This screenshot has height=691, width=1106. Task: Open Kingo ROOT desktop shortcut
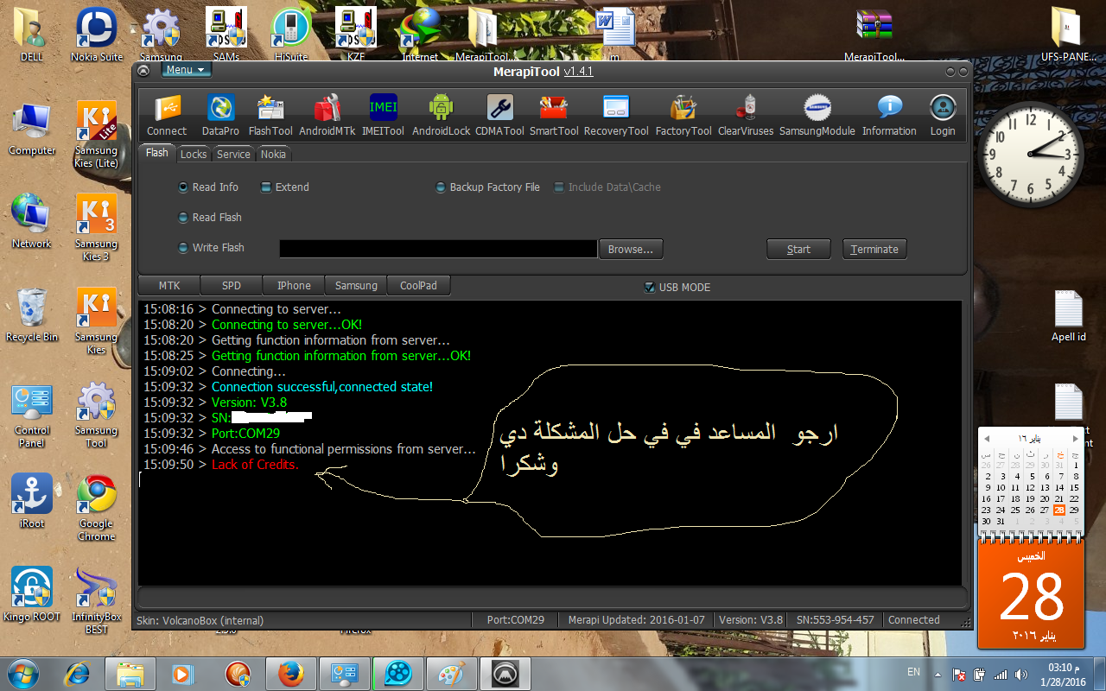(32, 594)
